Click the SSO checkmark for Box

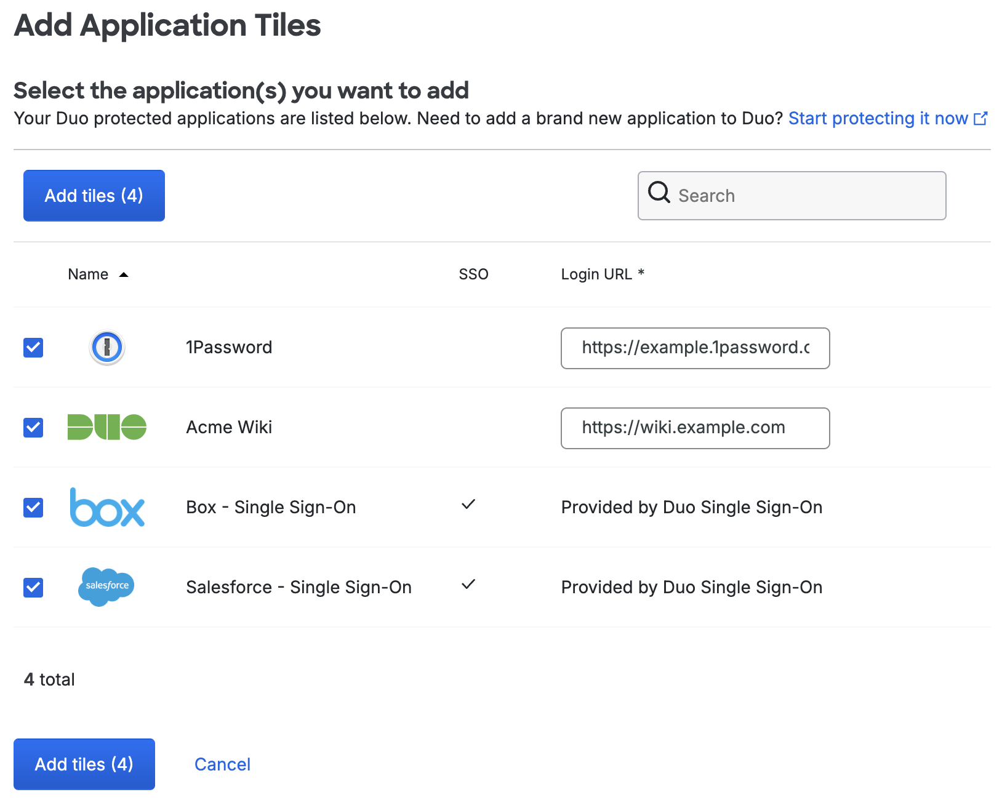(x=469, y=505)
